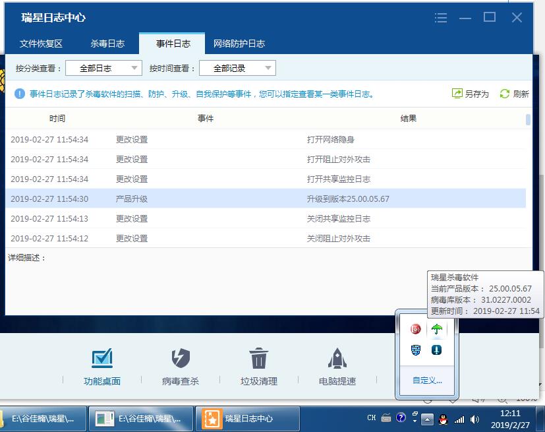Open the menu list icon in title bar

pos(441,17)
